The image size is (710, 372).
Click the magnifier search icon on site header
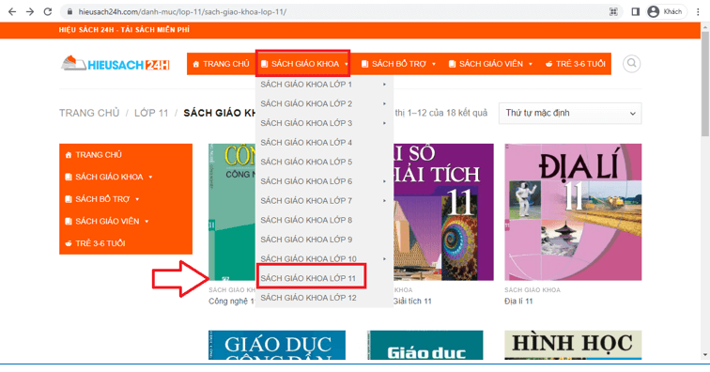point(632,64)
